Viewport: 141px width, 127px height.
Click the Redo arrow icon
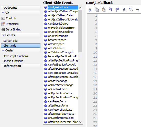click(x=117, y=9)
